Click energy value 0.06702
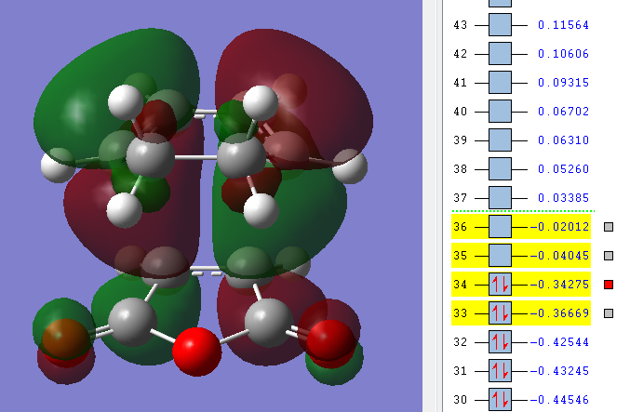The height and width of the screenshot is (412, 630). click(x=563, y=112)
